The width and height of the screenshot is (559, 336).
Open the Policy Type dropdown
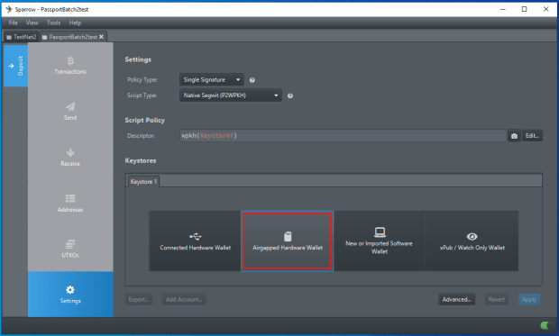pos(212,80)
